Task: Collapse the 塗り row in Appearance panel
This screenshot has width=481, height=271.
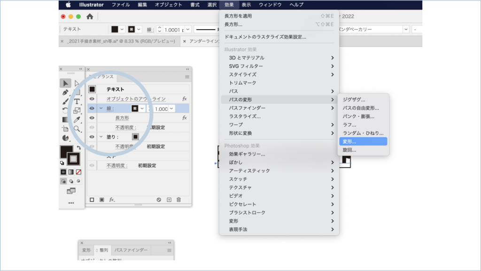Action: tap(101, 137)
